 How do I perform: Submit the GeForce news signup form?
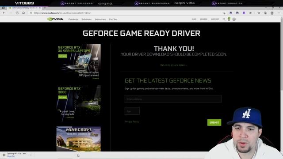coord(214,123)
